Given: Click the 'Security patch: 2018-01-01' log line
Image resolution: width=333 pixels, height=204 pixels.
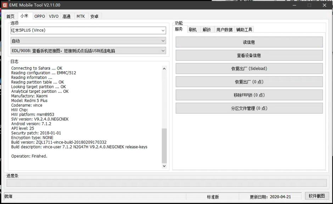Looking at the screenshot, I should pyautogui.click(x=36, y=133).
